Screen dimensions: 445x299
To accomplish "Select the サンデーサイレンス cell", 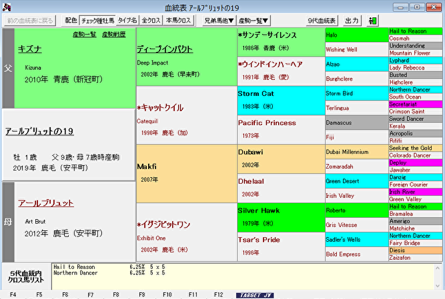I will coord(281,42).
